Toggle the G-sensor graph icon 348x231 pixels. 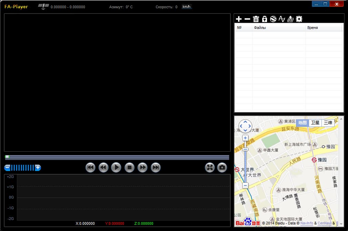[282, 19]
